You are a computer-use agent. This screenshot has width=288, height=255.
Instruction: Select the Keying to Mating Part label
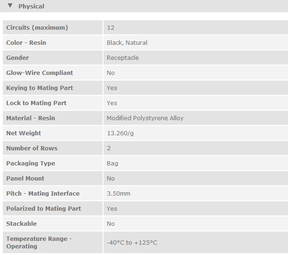(40, 88)
